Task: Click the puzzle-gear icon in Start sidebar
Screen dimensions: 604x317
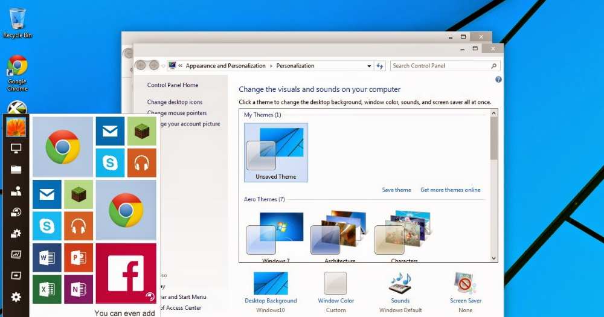Action: [16, 234]
